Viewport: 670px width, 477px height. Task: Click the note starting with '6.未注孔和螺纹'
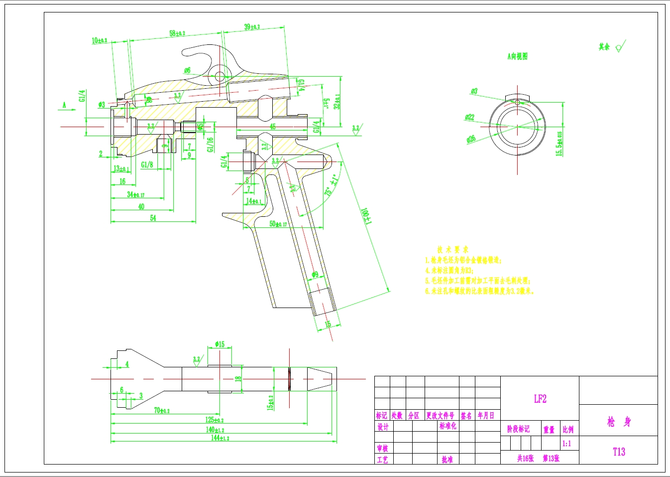[480, 291]
